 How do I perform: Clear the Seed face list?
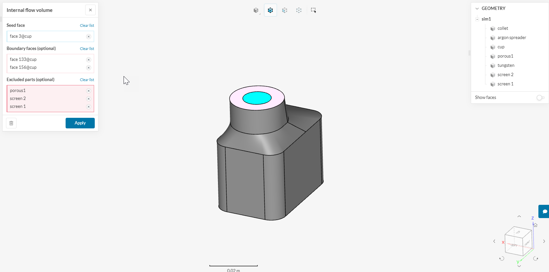[x=87, y=25]
